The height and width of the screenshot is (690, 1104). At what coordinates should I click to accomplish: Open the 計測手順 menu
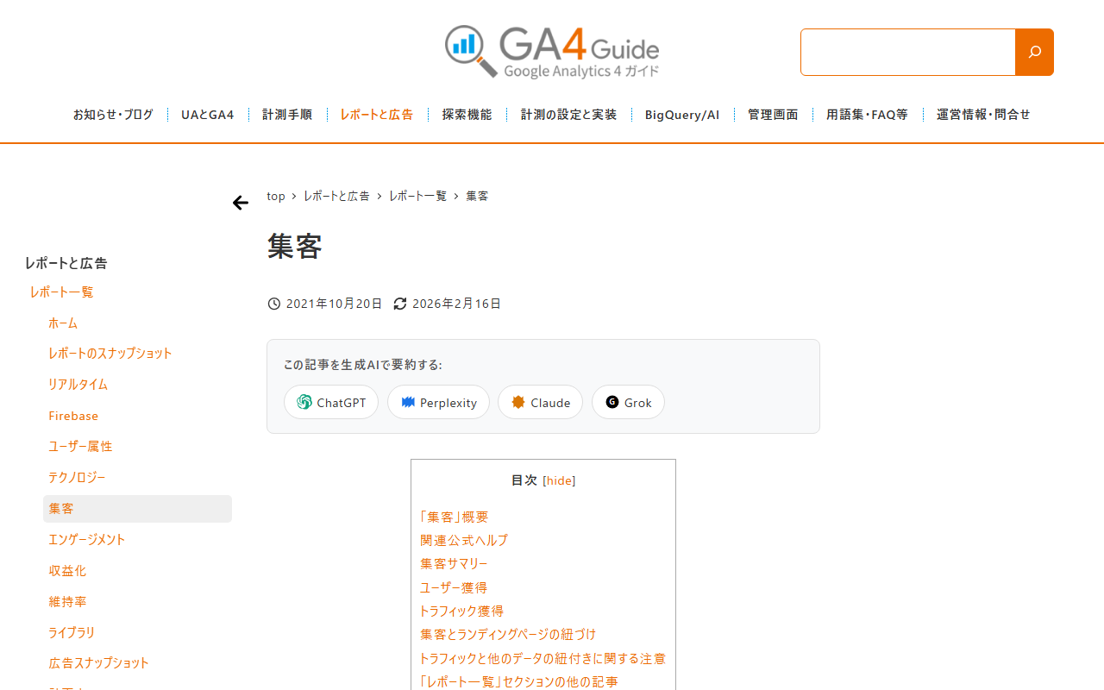(287, 115)
